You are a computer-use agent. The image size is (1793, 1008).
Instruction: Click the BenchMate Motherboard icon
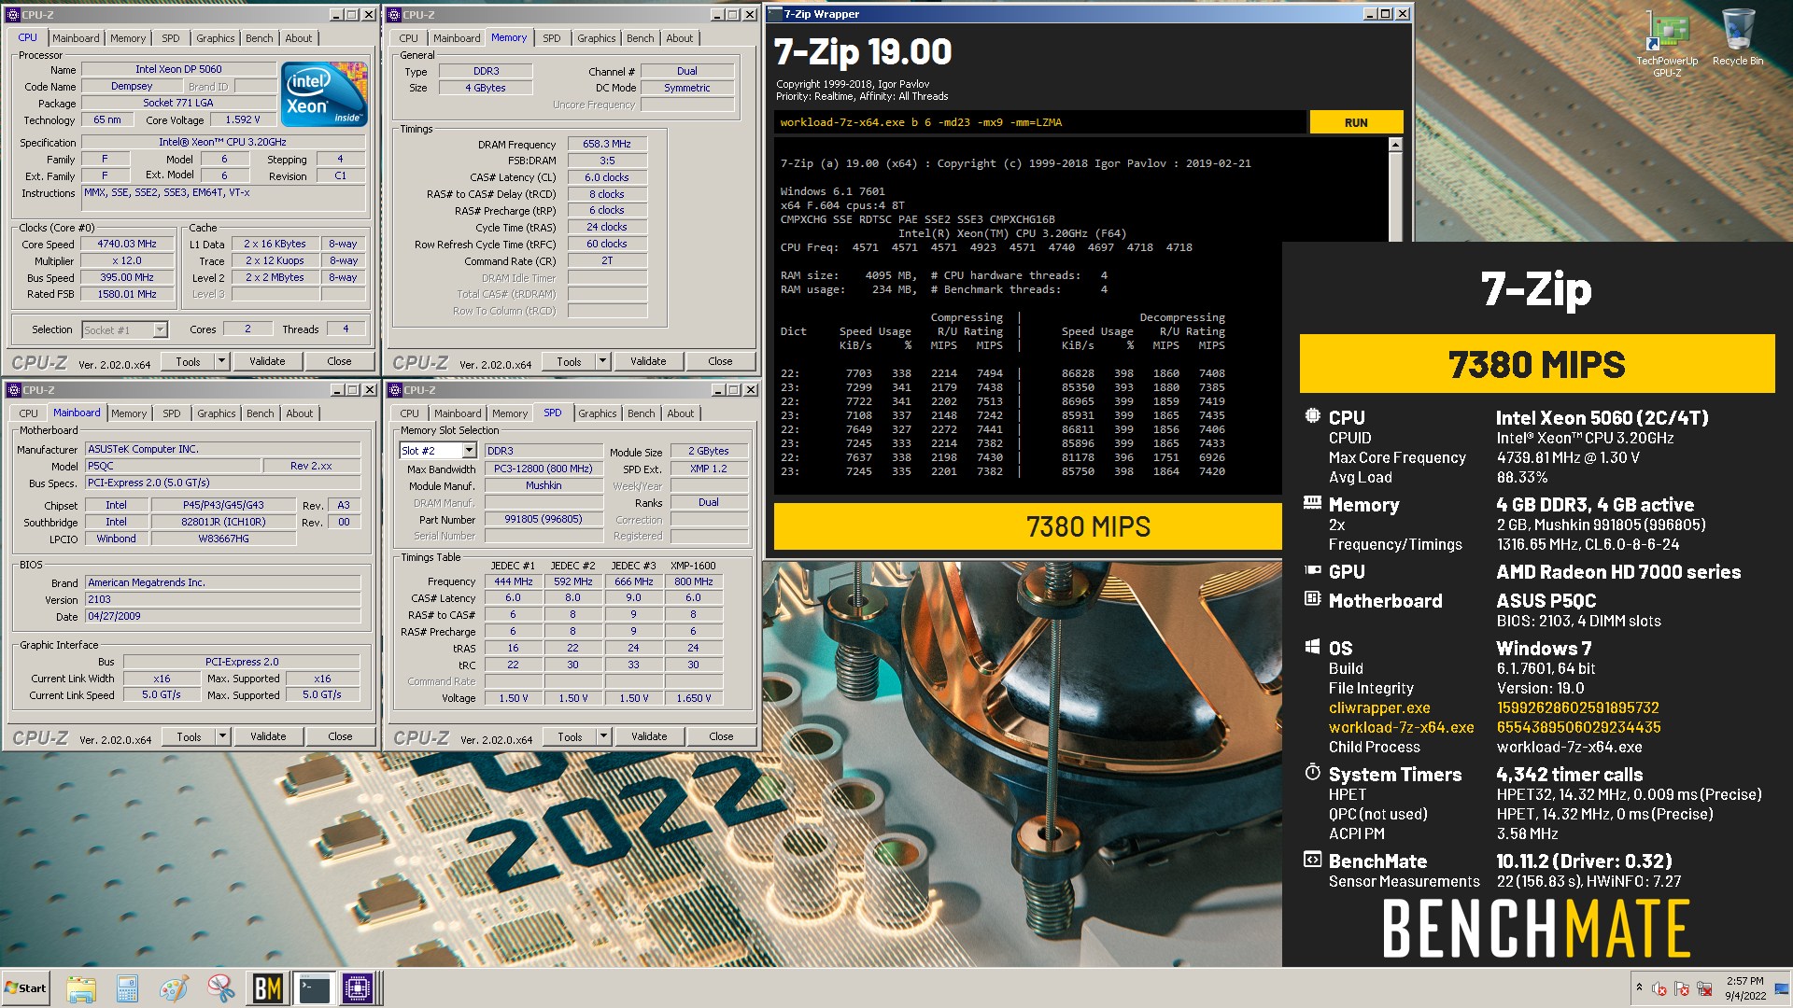[1312, 598]
